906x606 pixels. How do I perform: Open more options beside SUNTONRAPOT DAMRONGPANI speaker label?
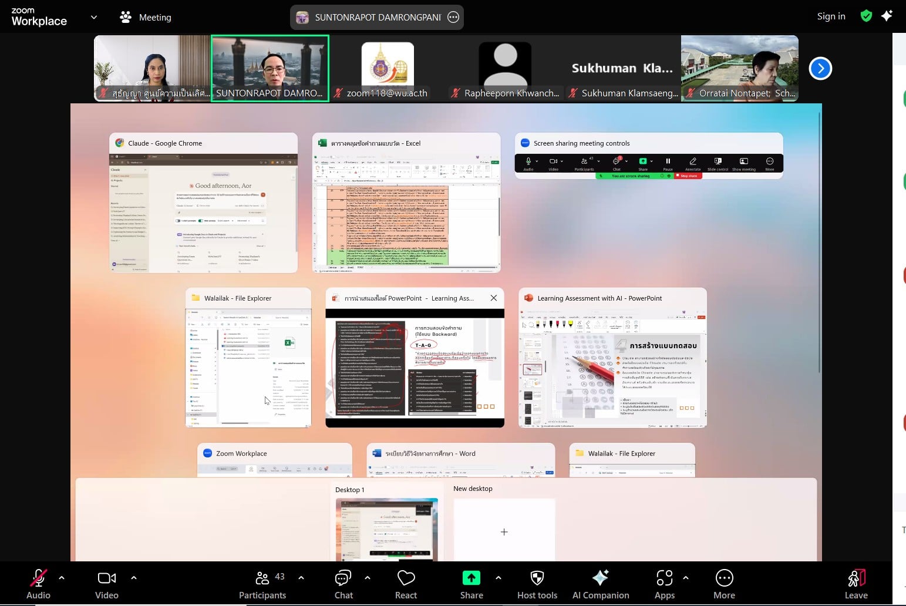pyautogui.click(x=453, y=17)
